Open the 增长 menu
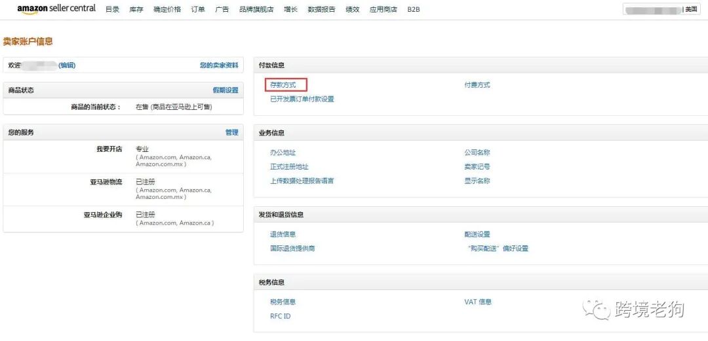Screen dimensions: 708x341 tap(291, 9)
